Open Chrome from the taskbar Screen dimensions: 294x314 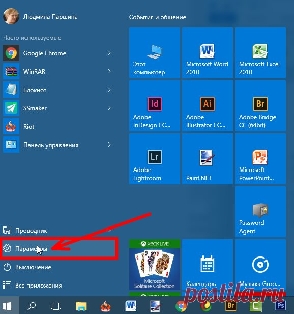[181, 306]
